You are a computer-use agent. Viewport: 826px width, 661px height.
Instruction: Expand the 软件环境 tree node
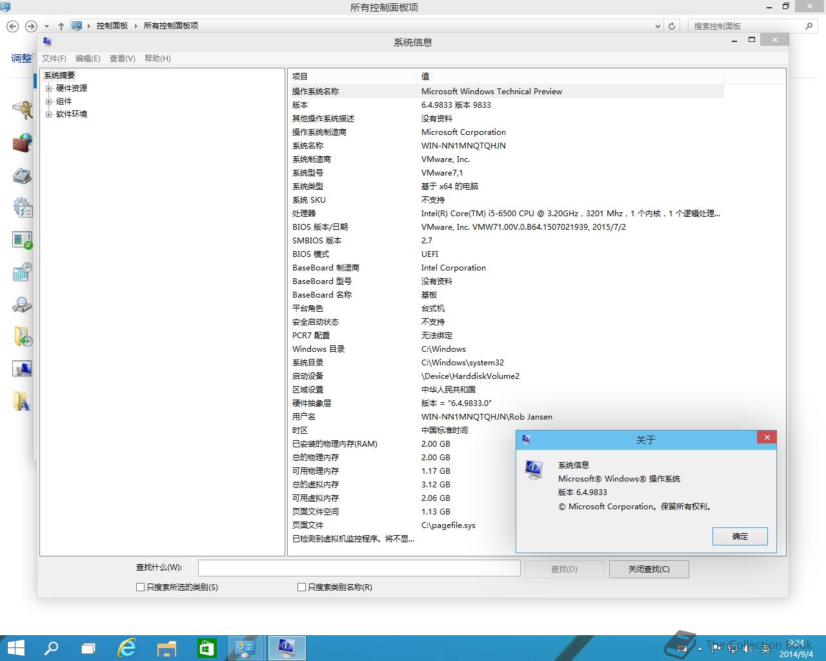[x=49, y=114]
